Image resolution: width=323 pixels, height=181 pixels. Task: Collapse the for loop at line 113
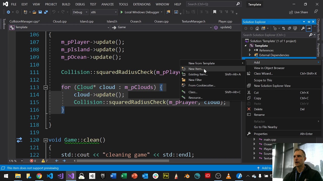pyautogui.click(x=45, y=87)
